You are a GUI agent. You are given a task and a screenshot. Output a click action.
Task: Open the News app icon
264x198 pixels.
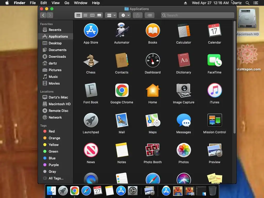(x=91, y=150)
